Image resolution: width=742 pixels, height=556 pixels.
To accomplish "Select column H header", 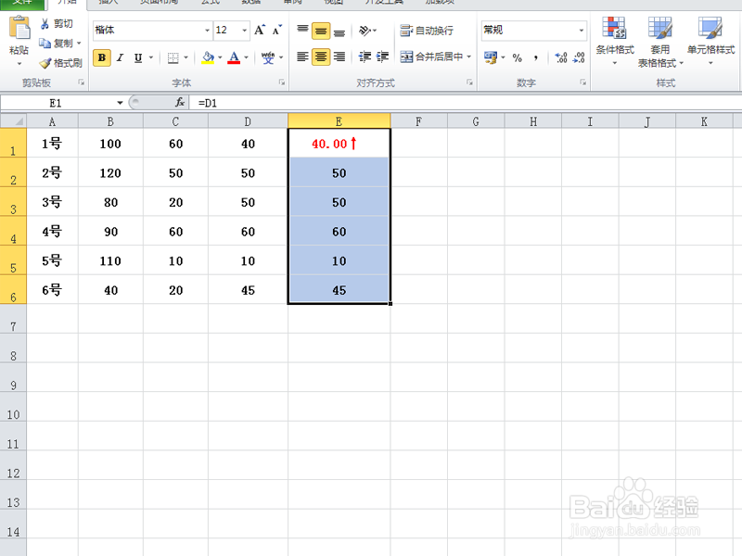I will point(532,121).
